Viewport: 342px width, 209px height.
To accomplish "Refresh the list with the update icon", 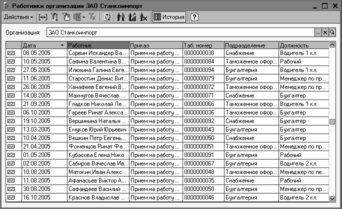I will (x=106, y=17).
